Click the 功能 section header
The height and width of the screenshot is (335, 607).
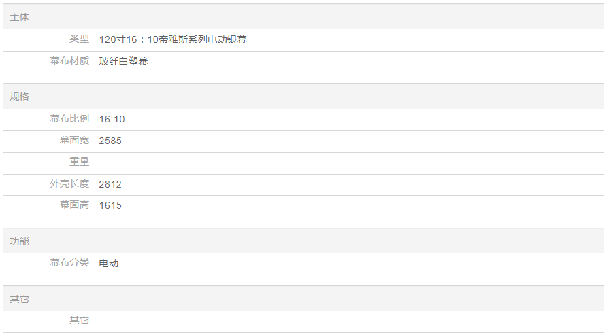(20, 241)
